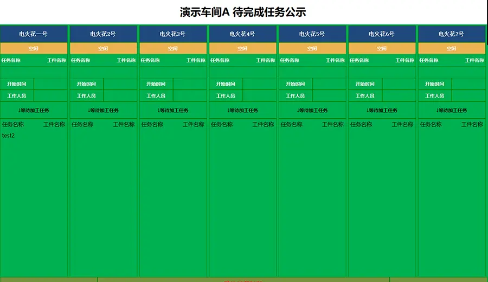Click 开始时间 label in 电火花7号 column
488x282 pixels.
coord(435,84)
